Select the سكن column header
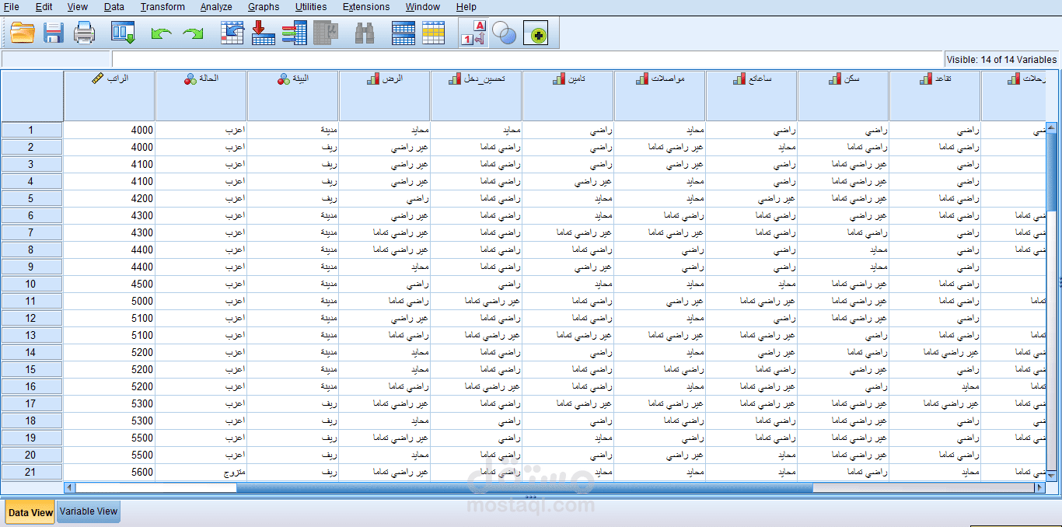The width and height of the screenshot is (1062, 527). 843,96
